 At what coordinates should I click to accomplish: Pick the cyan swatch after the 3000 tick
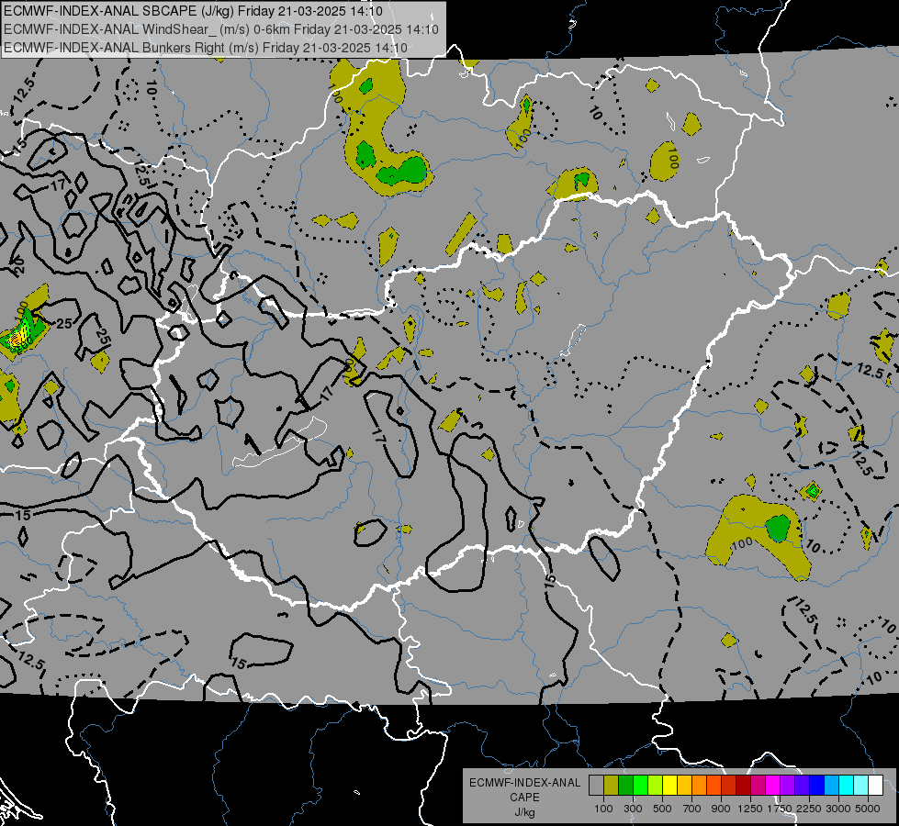847,785
